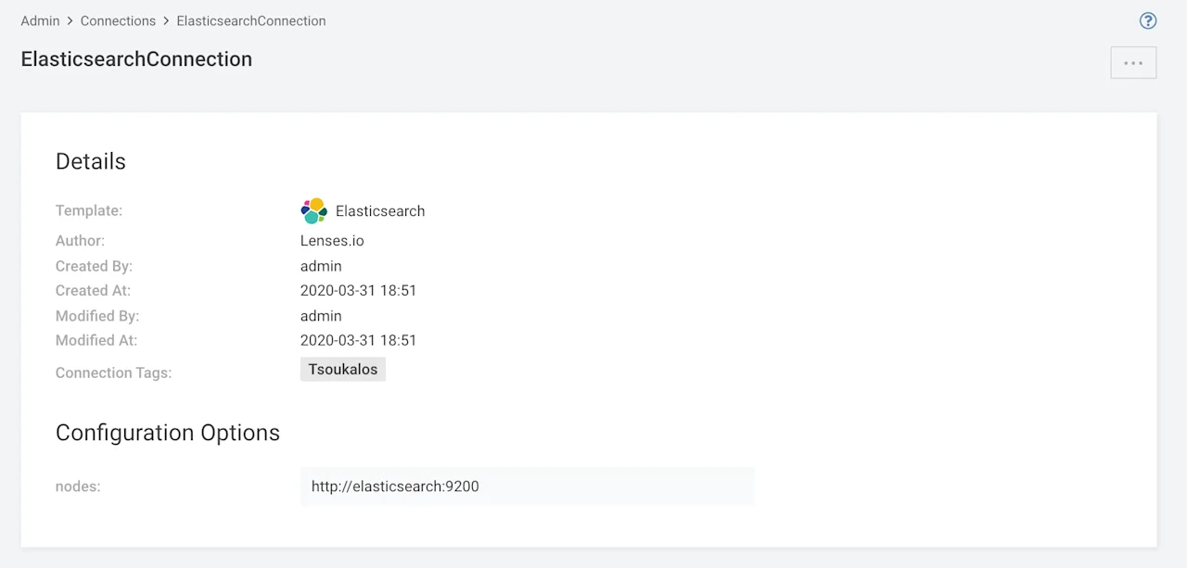The height and width of the screenshot is (568, 1187).
Task: Select the ElasticsearchConnection breadcrumb entry
Action: point(250,20)
